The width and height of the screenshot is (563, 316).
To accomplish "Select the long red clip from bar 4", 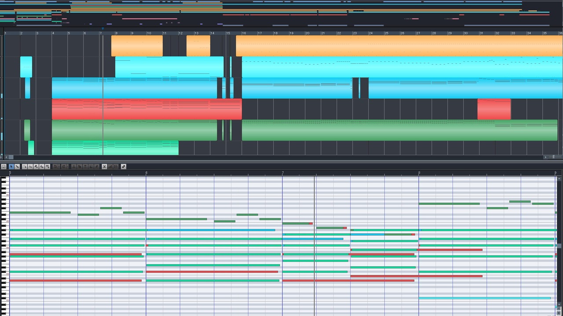I will (147, 109).
